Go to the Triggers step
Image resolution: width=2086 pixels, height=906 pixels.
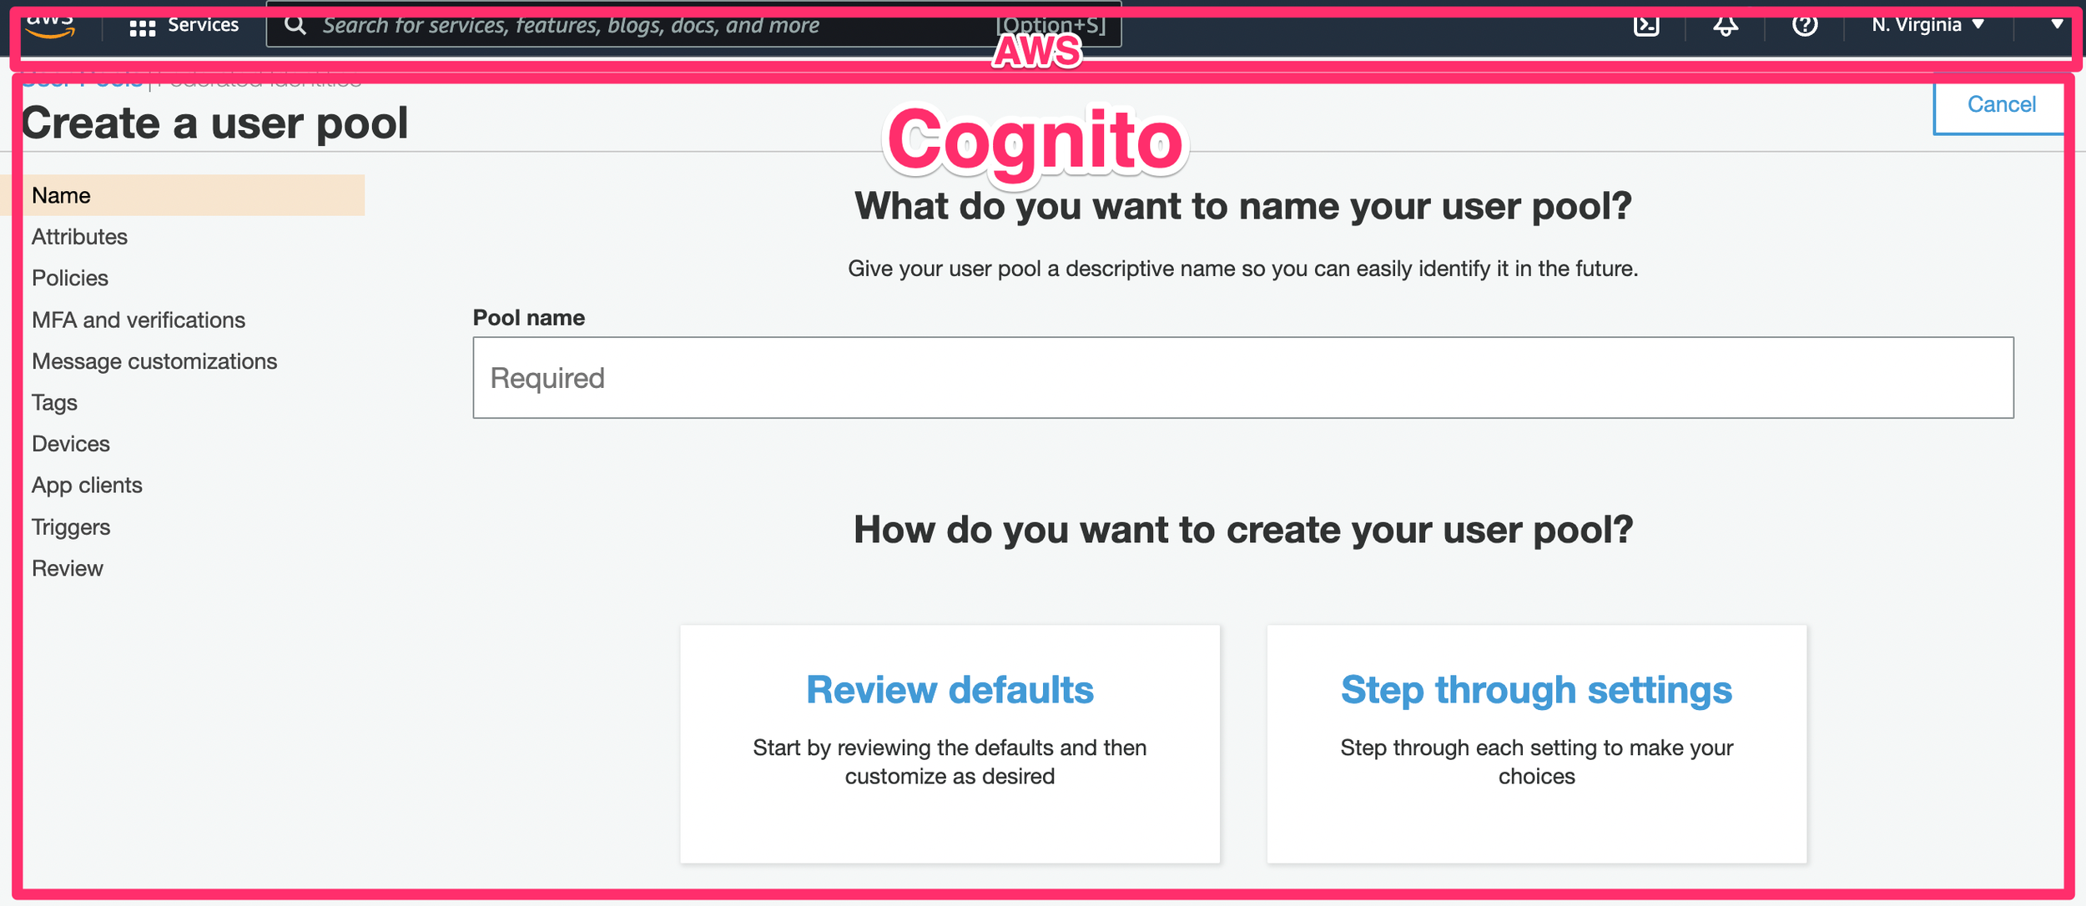pyautogui.click(x=71, y=527)
